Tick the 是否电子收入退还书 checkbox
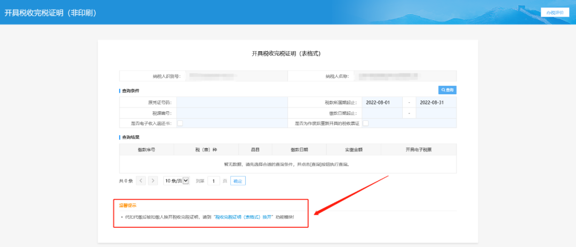 click(180, 123)
